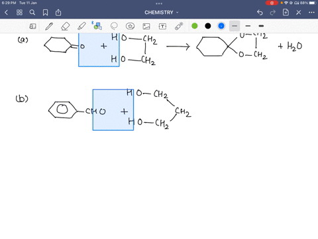Select the Shapes tool
Screen dimensions: 318x239
click(97, 26)
